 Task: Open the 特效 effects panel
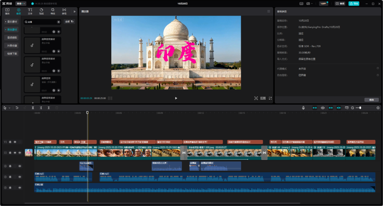click(53, 11)
